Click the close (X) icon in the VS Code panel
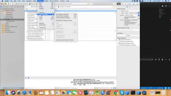The image size is (171, 96). coord(169,59)
